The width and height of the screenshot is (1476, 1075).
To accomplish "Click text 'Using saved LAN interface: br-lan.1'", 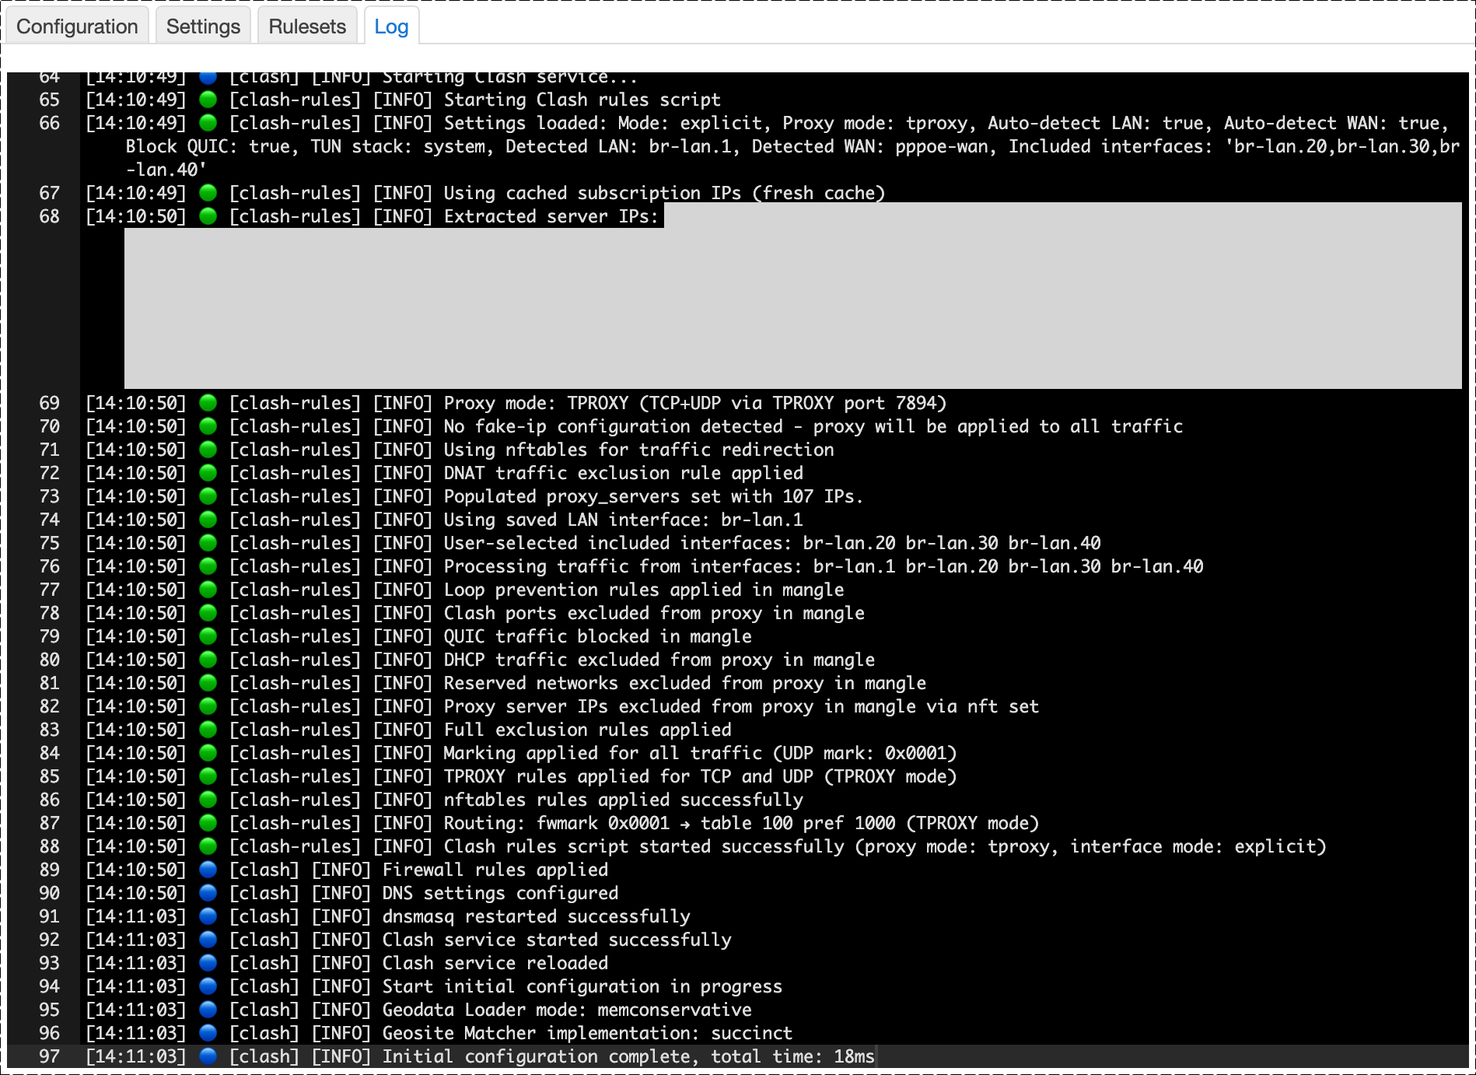I will coord(624,520).
